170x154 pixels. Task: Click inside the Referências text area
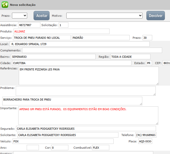point(89,76)
